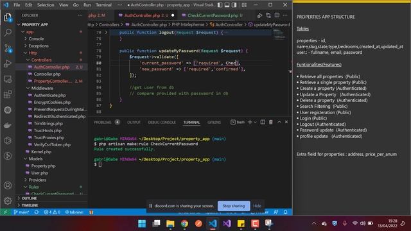
Task: Click the new terminal plus icon
Action: coord(250,122)
